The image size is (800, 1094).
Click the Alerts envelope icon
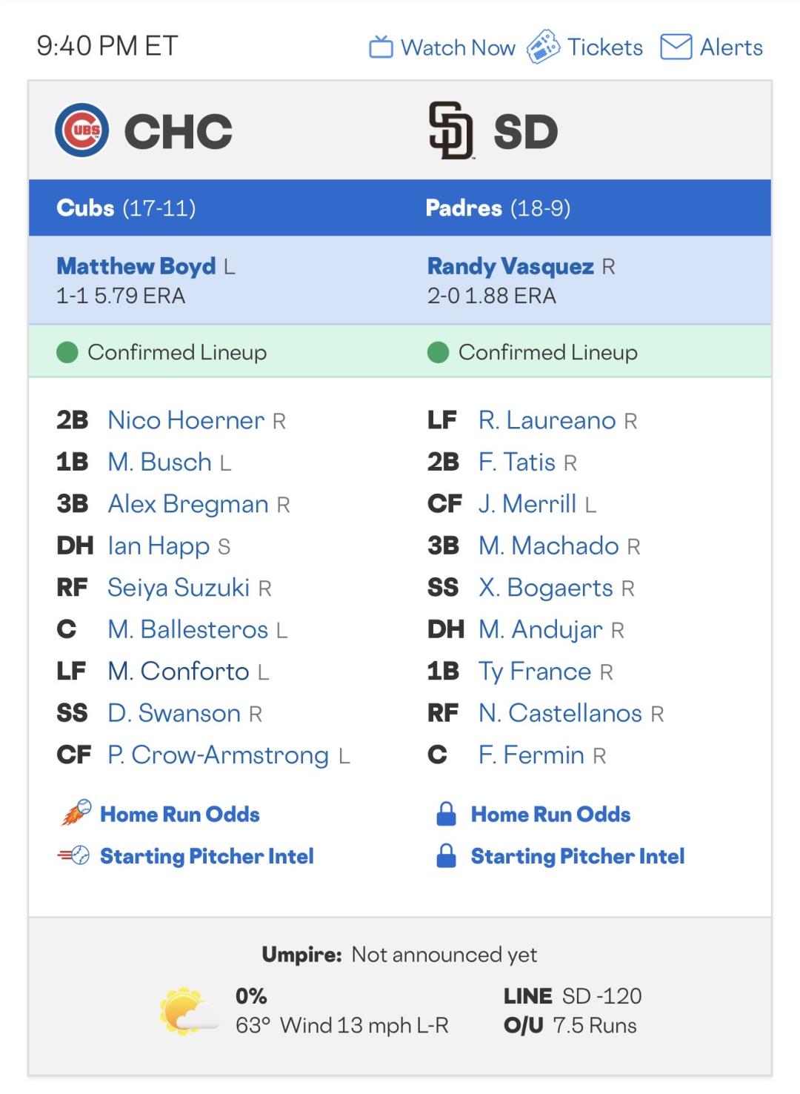click(676, 47)
